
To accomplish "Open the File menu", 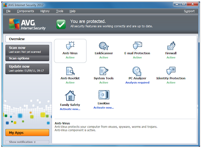I will coord(8,11).
